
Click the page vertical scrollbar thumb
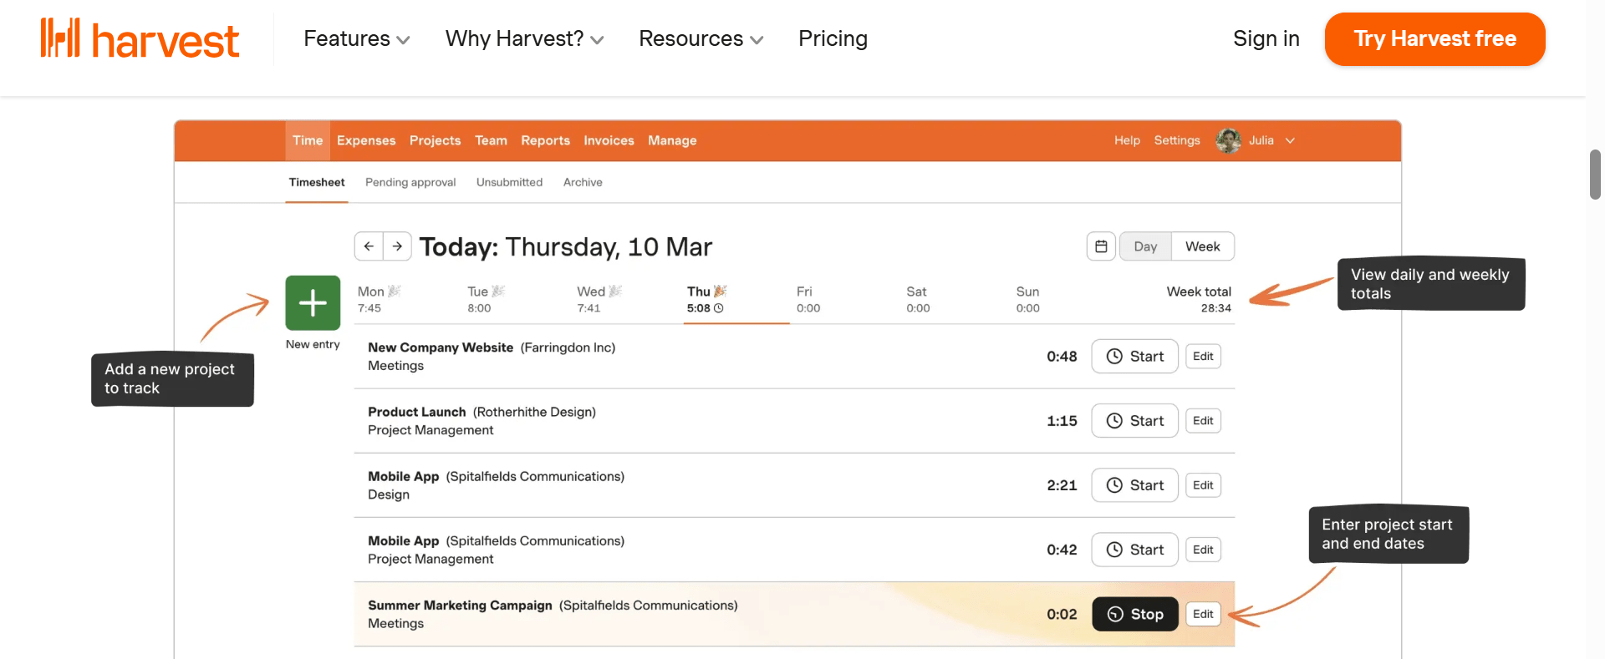click(x=1595, y=174)
